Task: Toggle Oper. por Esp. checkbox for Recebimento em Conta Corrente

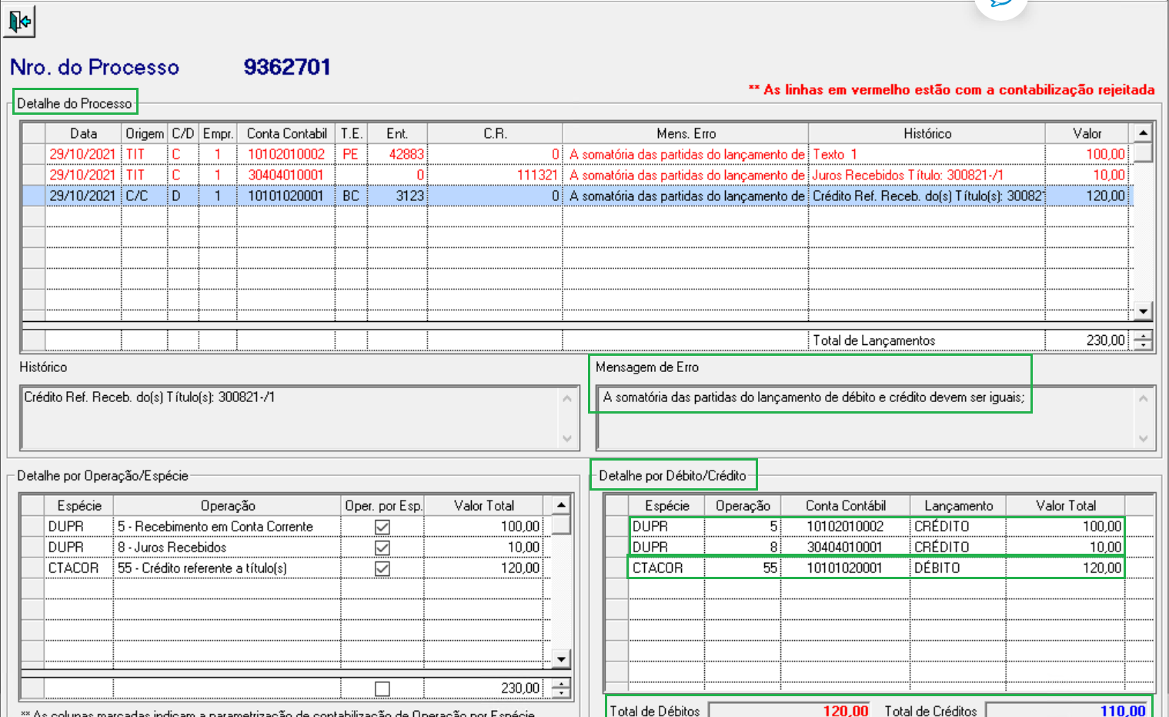Action: pos(382,527)
